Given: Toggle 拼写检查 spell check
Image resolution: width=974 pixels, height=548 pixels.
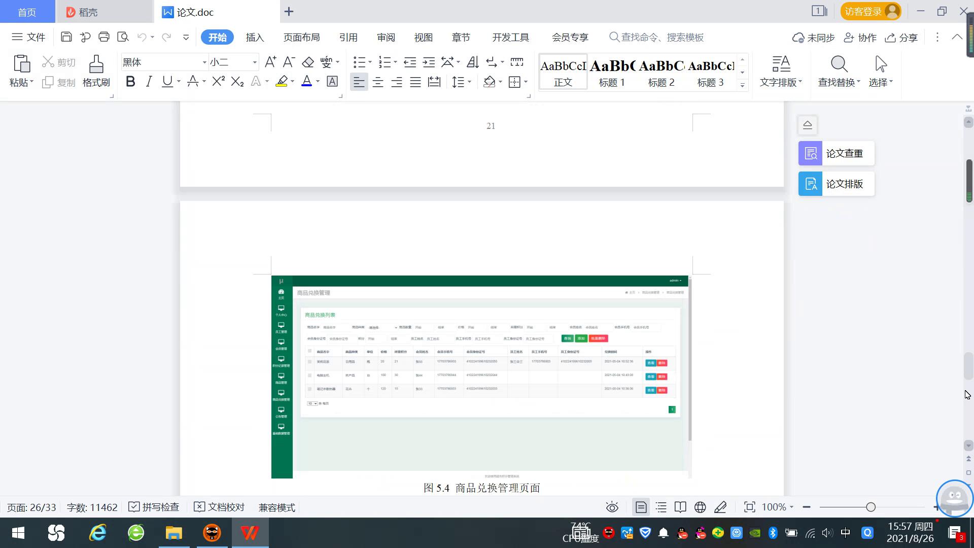Looking at the screenshot, I should pos(154,507).
